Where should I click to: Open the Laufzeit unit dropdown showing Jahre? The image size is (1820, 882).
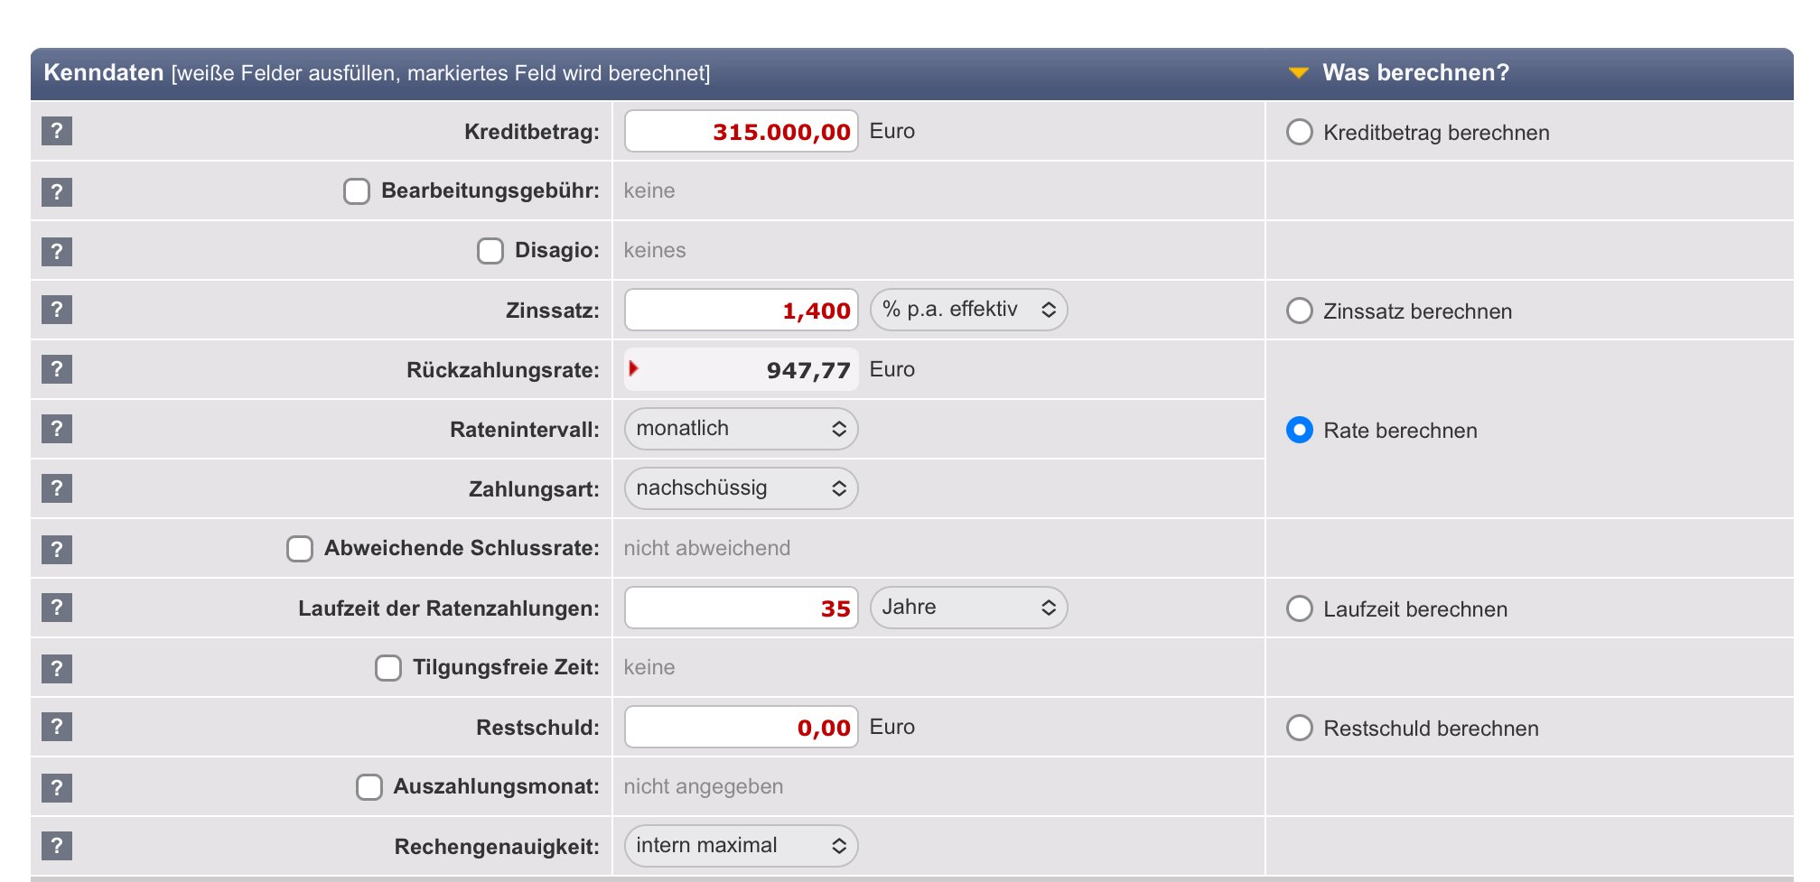pyautogui.click(x=968, y=608)
